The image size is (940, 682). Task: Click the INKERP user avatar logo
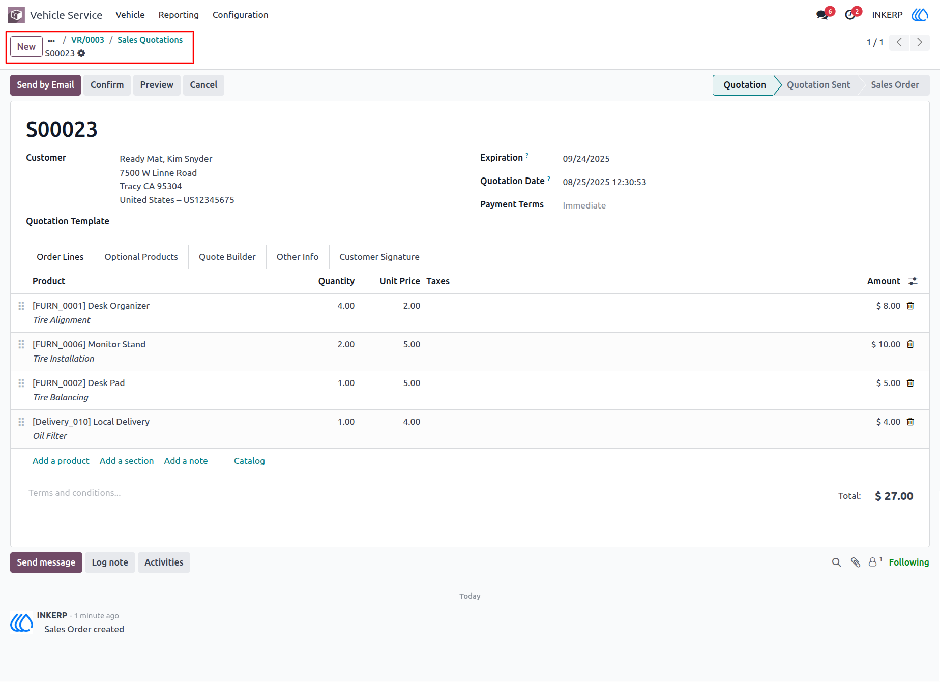coord(920,15)
